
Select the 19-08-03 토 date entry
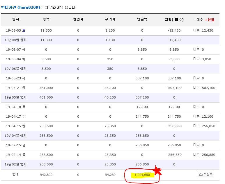click(x=16, y=30)
